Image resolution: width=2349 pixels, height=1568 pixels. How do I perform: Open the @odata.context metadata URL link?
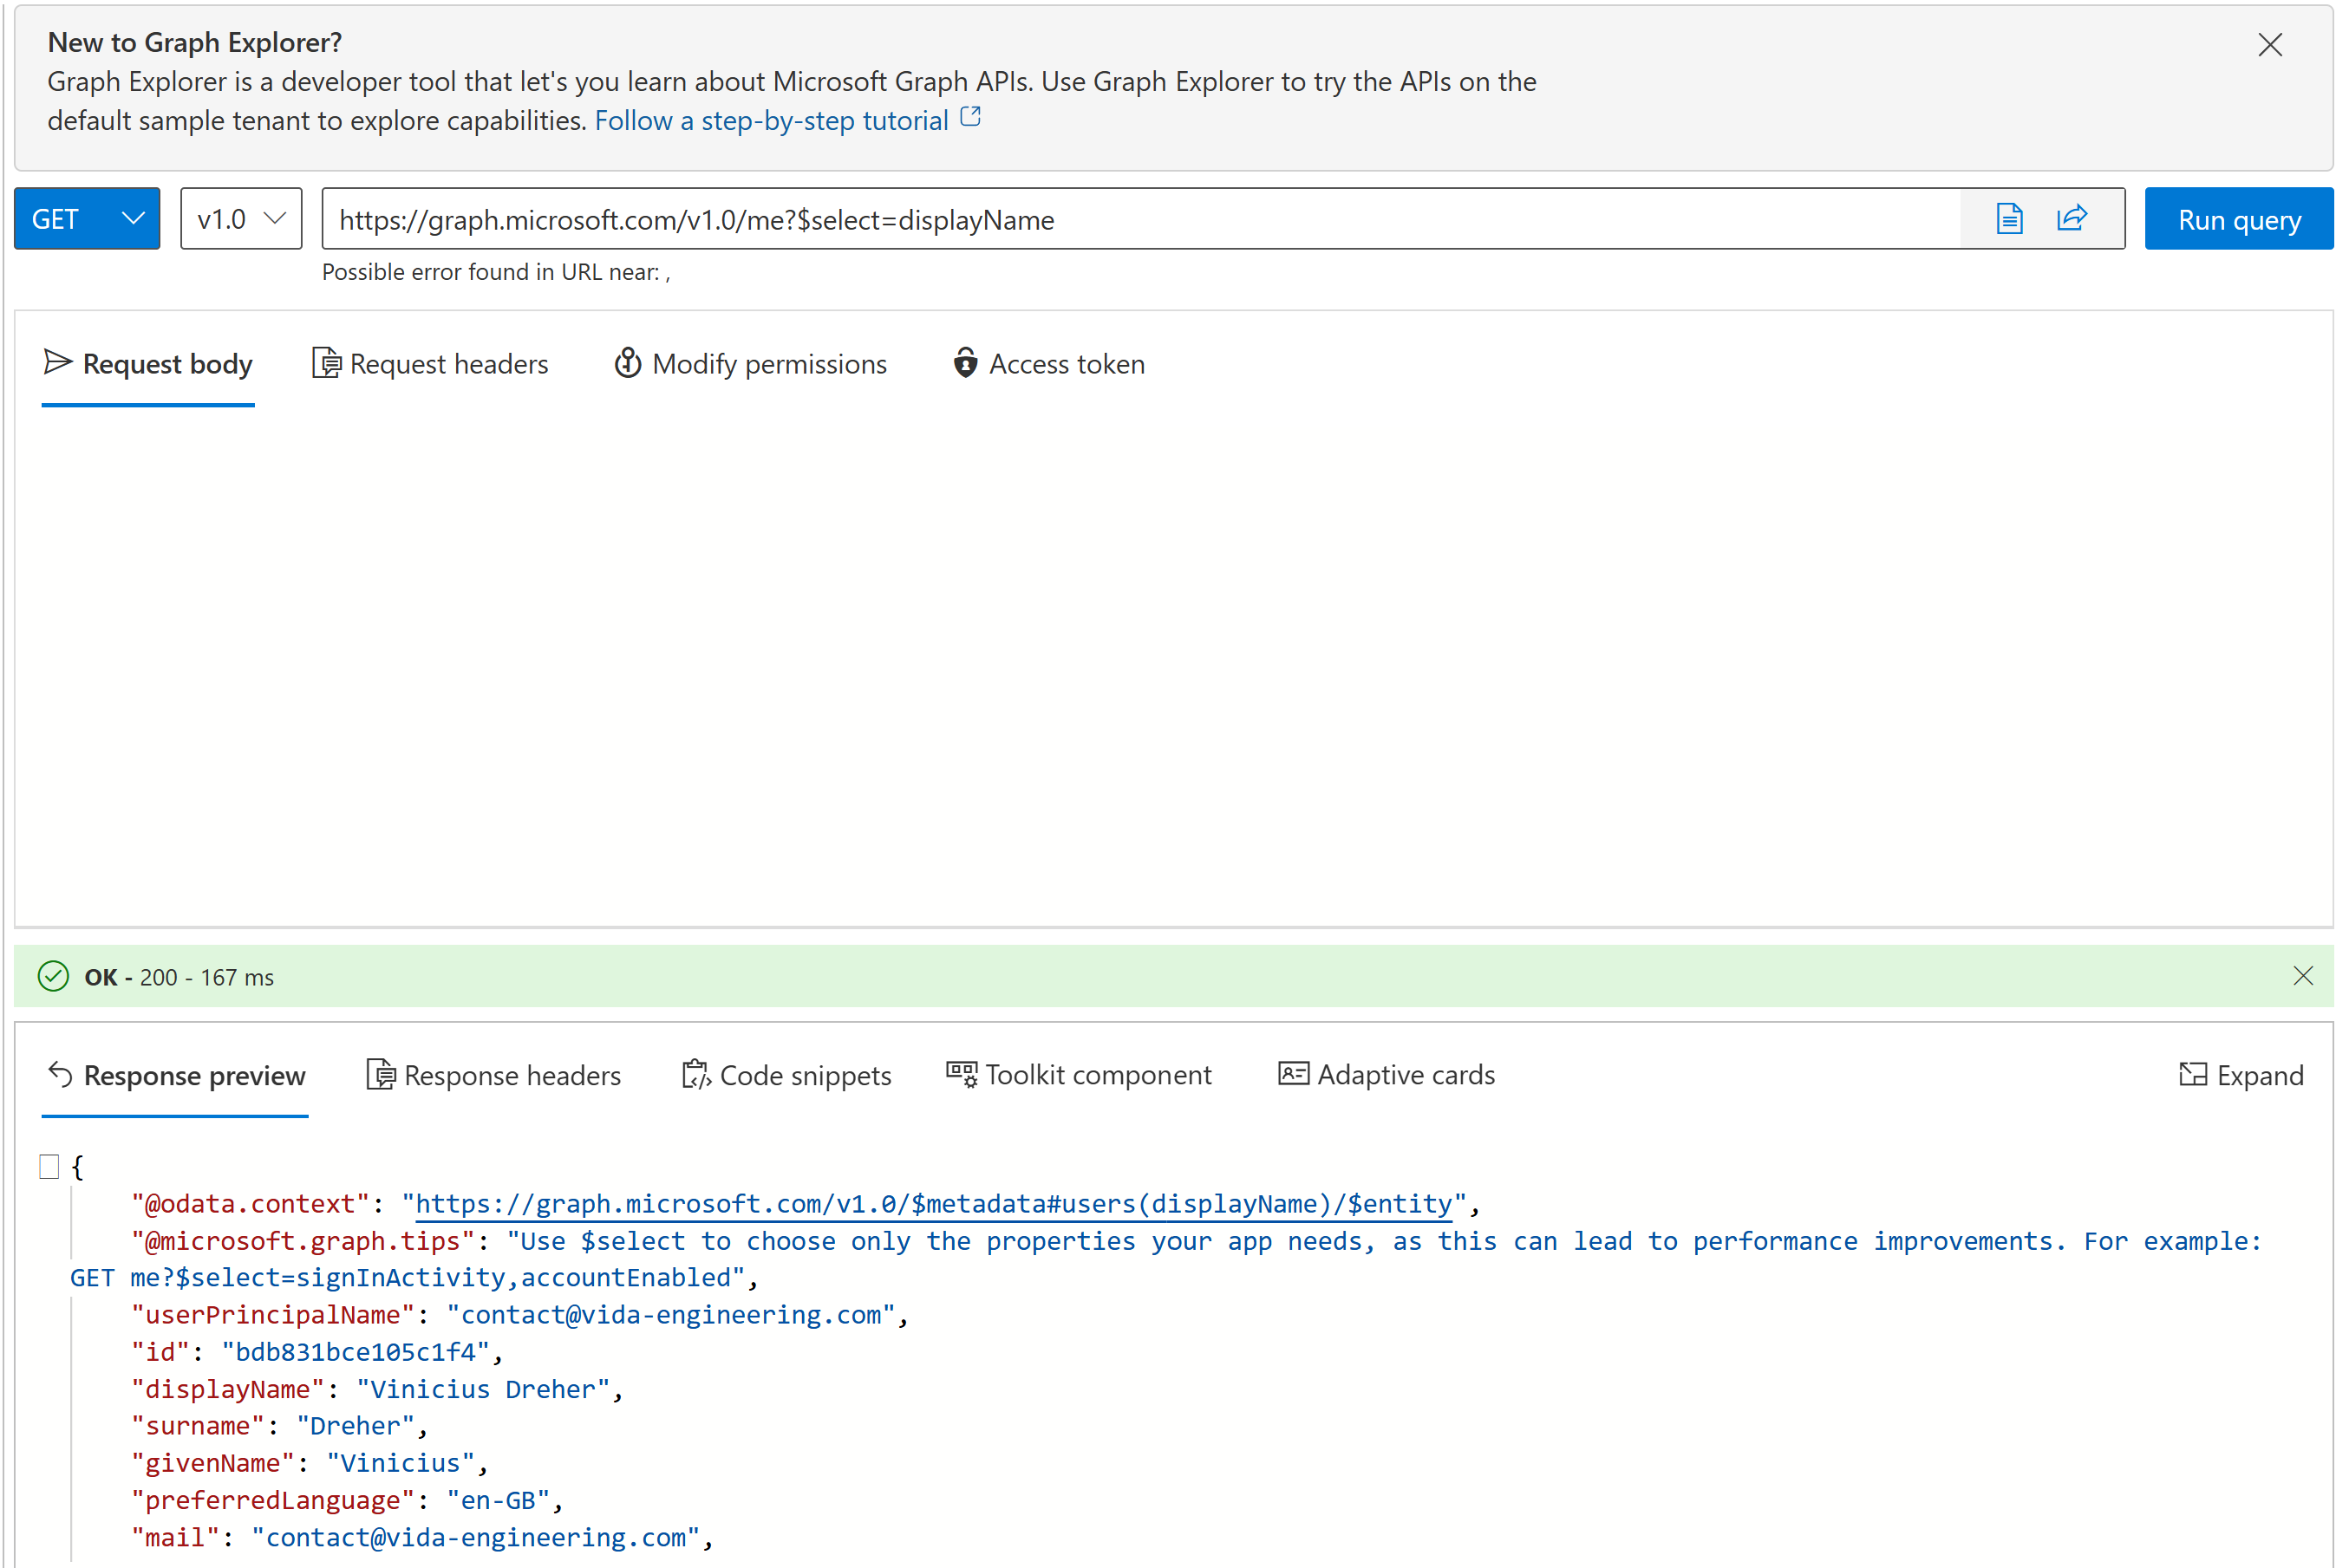[x=933, y=1204]
